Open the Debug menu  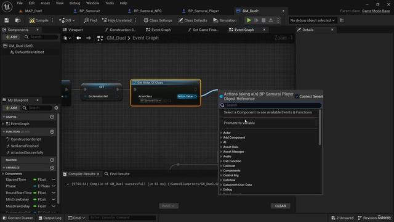[x=74, y=3]
